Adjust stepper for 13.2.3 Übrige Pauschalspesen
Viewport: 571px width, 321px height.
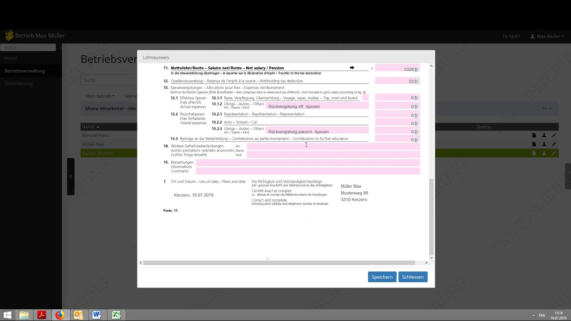(x=416, y=132)
